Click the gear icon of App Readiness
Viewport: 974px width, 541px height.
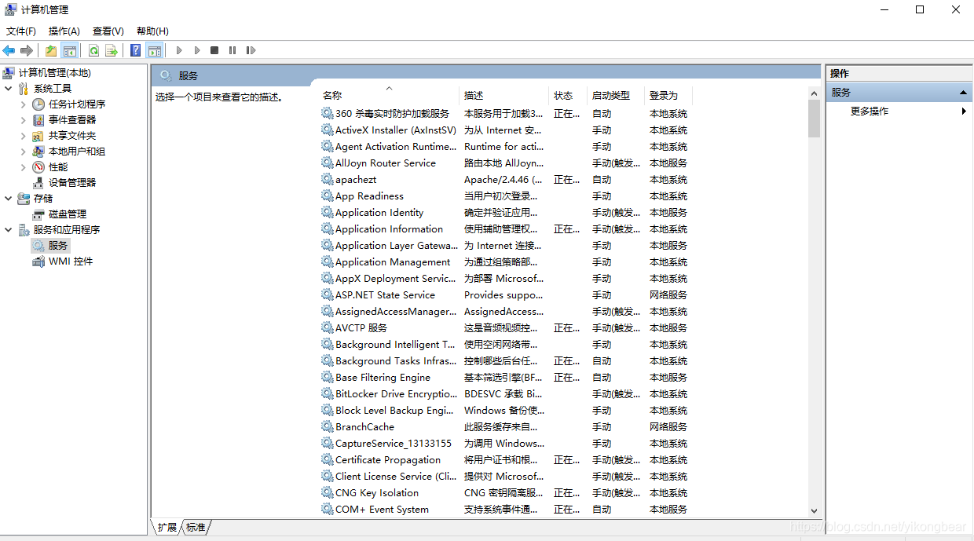click(328, 196)
